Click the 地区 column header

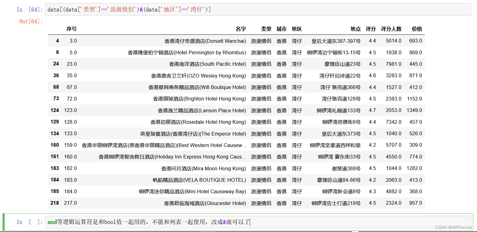coord(297,29)
